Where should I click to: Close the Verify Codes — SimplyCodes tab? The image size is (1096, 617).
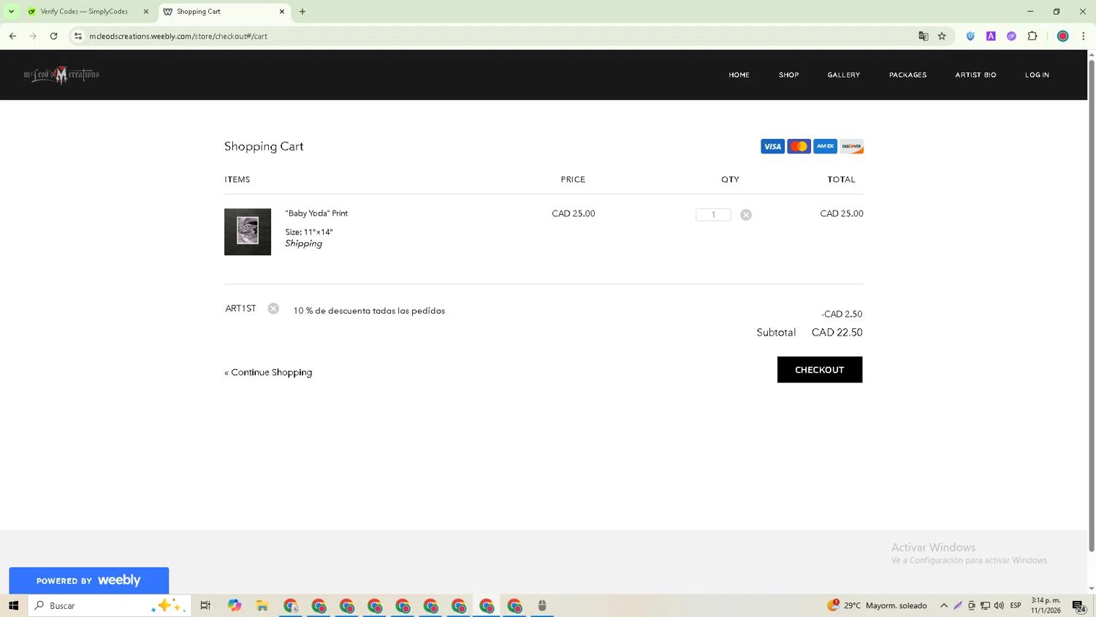click(x=145, y=12)
